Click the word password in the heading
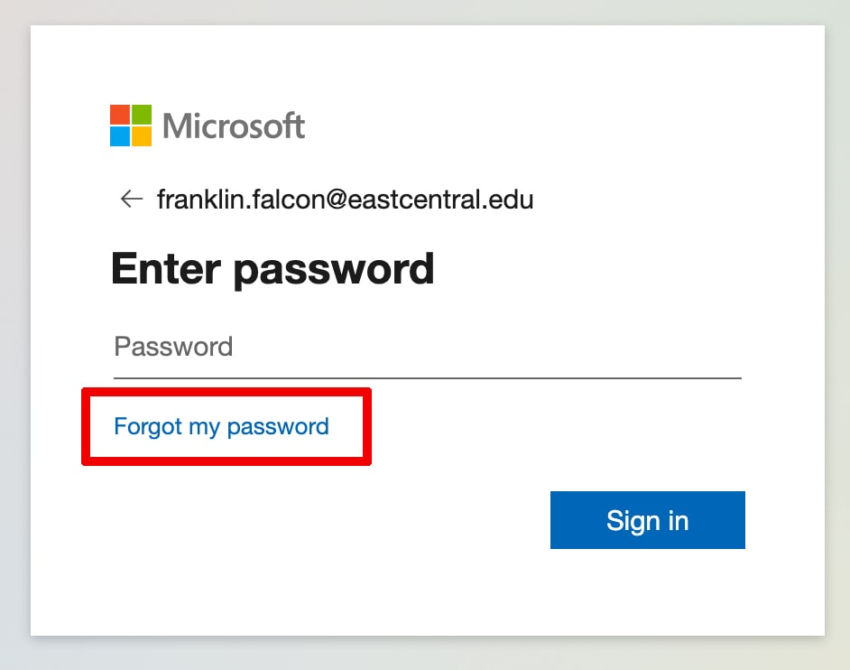The width and height of the screenshot is (850, 670). click(x=334, y=270)
